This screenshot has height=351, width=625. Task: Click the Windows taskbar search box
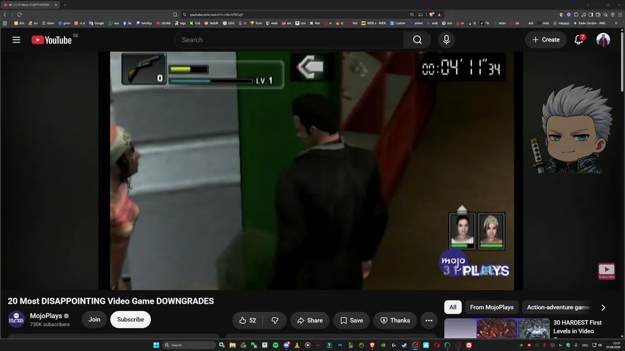pos(189,345)
